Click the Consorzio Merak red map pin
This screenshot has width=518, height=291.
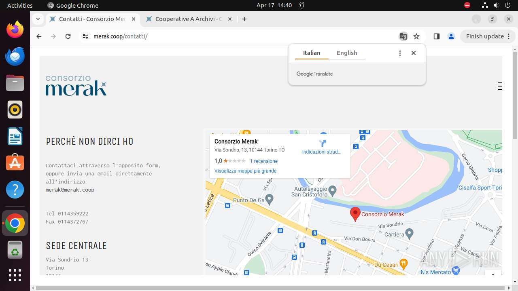click(x=355, y=214)
